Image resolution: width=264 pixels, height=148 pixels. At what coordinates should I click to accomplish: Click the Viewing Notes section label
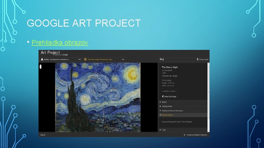pyautogui.click(x=167, y=106)
